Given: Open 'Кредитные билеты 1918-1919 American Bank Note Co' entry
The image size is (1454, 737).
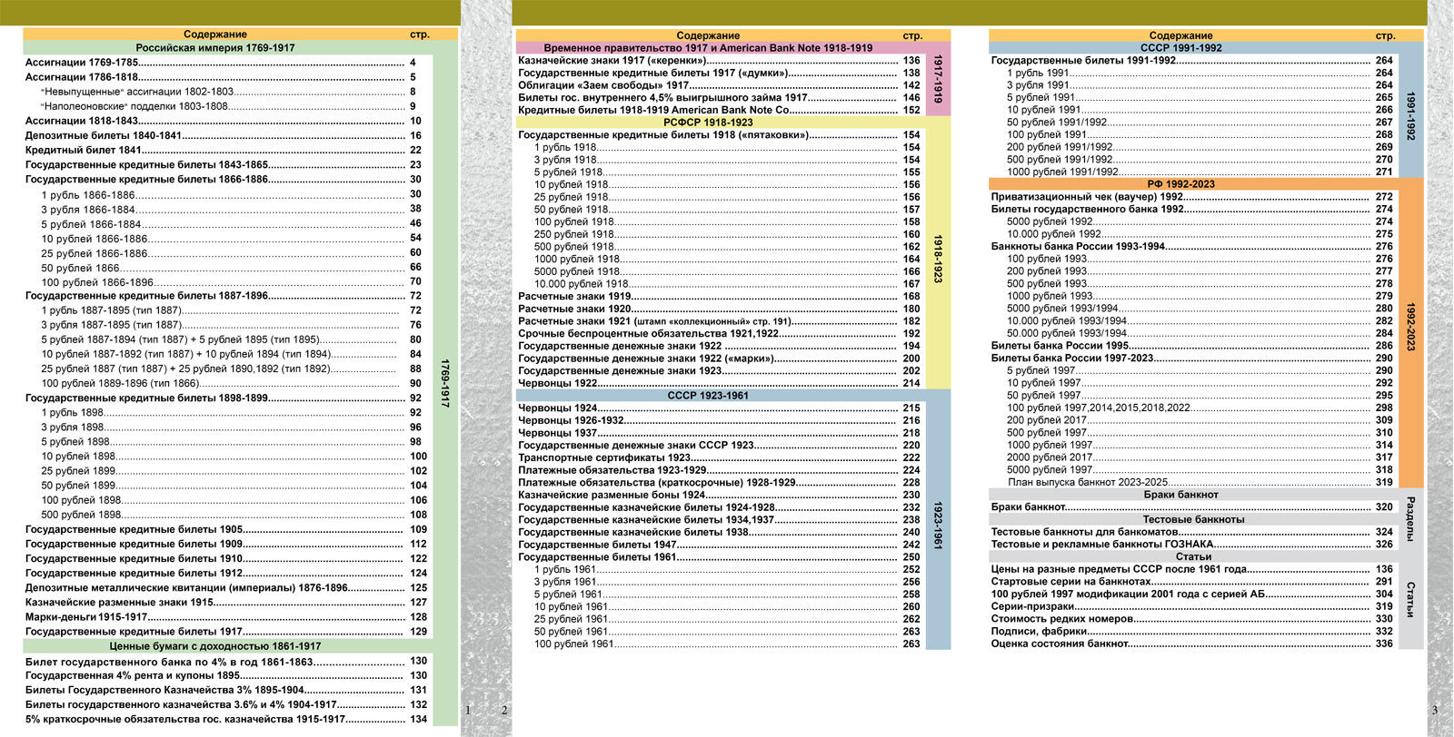Looking at the screenshot, I should (719, 110).
